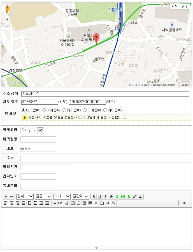Image resolution: width=193 pixels, height=252 pixels.
Task: Switch map to 위성 satellite view
Action: pyautogui.click(x=185, y=6)
